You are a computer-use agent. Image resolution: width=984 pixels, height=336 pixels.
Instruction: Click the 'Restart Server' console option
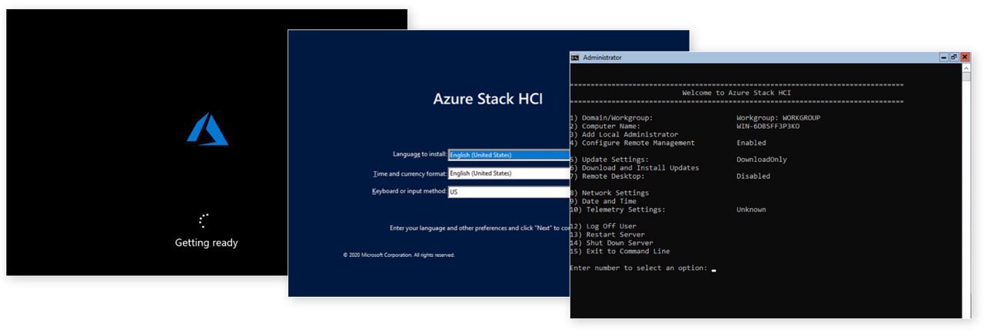(x=607, y=235)
